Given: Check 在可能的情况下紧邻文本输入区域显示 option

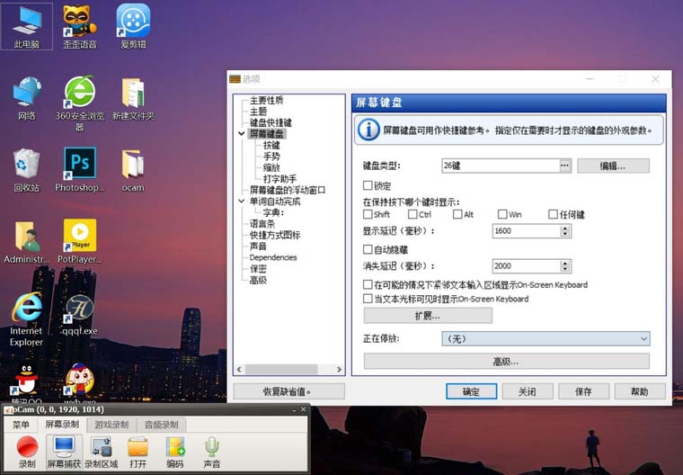Looking at the screenshot, I should point(368,285).
